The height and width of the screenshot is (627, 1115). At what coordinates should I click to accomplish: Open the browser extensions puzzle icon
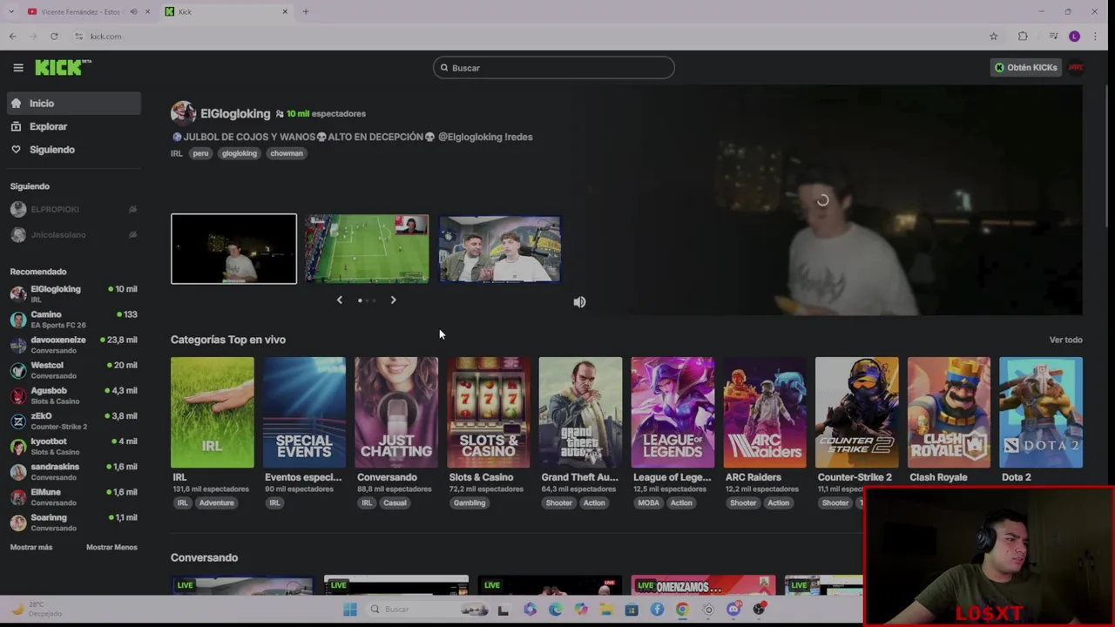(x=1023, y=37)
